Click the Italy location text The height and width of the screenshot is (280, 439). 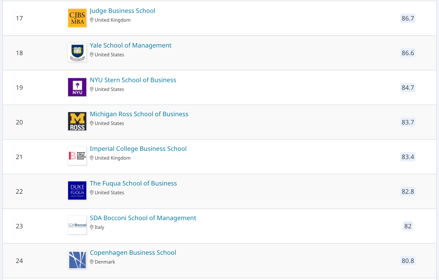click(99, 227)
